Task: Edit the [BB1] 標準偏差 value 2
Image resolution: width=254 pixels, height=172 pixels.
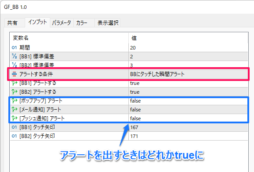Action: coord(188,57)
